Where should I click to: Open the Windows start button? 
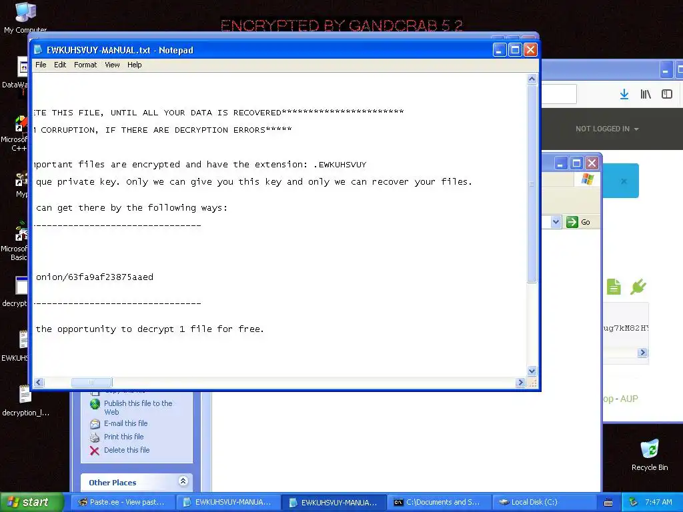pos(32,502)
